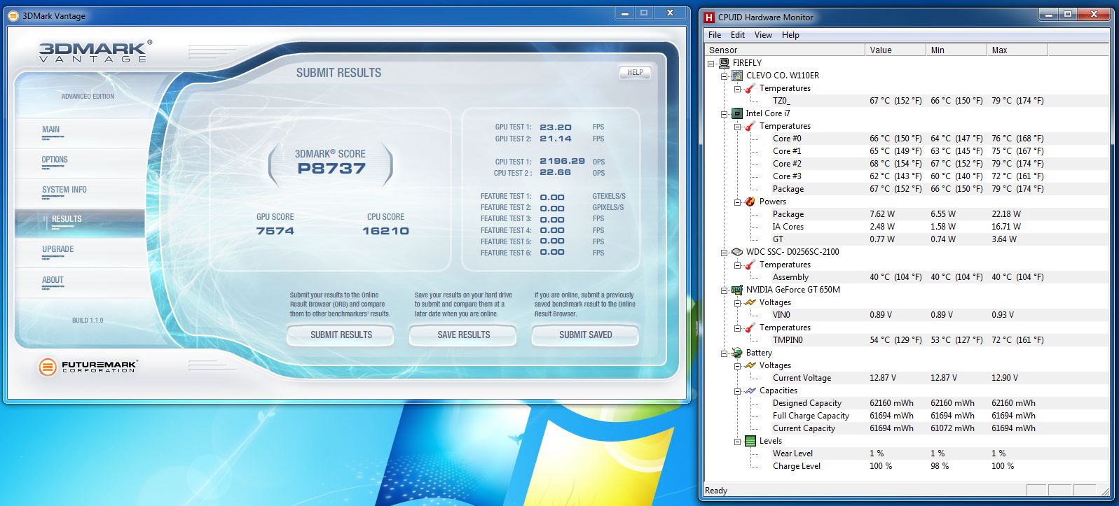This screenshot has height=506, width=1119.
Task: Open the View menu in Hardware Monitor
Action: tap(763, 35)
